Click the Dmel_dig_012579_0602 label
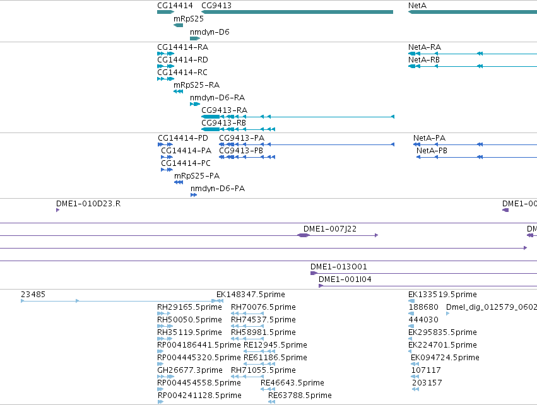Viewport: 537px width, 405px height. tap(492, 307)
